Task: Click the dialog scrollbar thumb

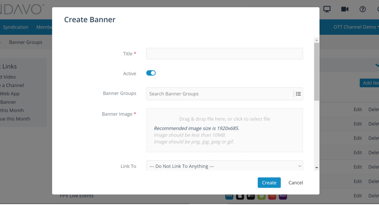Action: [317, 72]
